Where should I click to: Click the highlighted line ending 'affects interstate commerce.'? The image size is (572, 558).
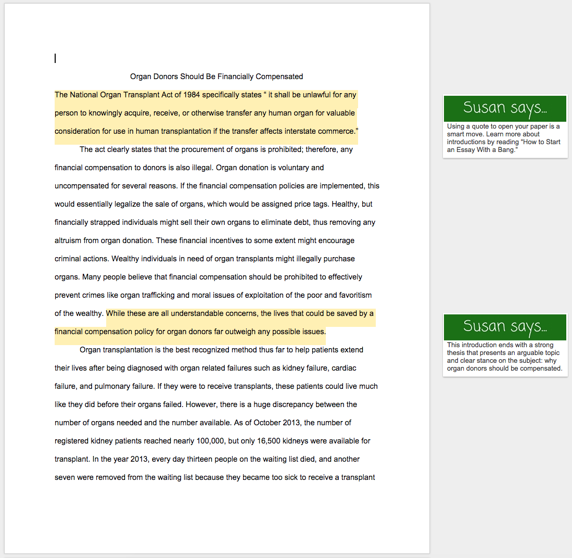click(x=206, y=131)
